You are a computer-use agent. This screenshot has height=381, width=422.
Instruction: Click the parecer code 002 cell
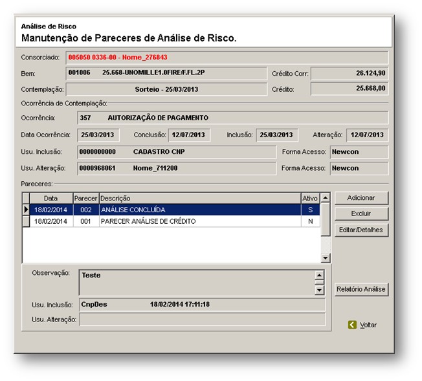pos(86,210)
